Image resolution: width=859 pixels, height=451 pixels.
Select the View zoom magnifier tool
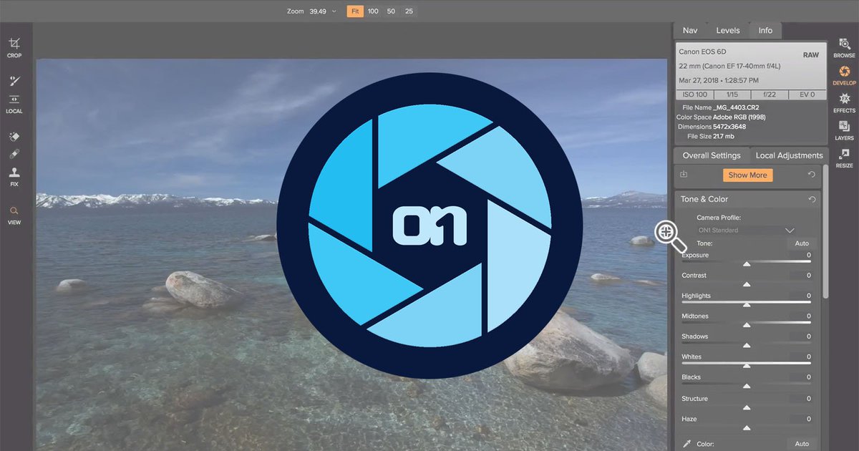[14, 215]
